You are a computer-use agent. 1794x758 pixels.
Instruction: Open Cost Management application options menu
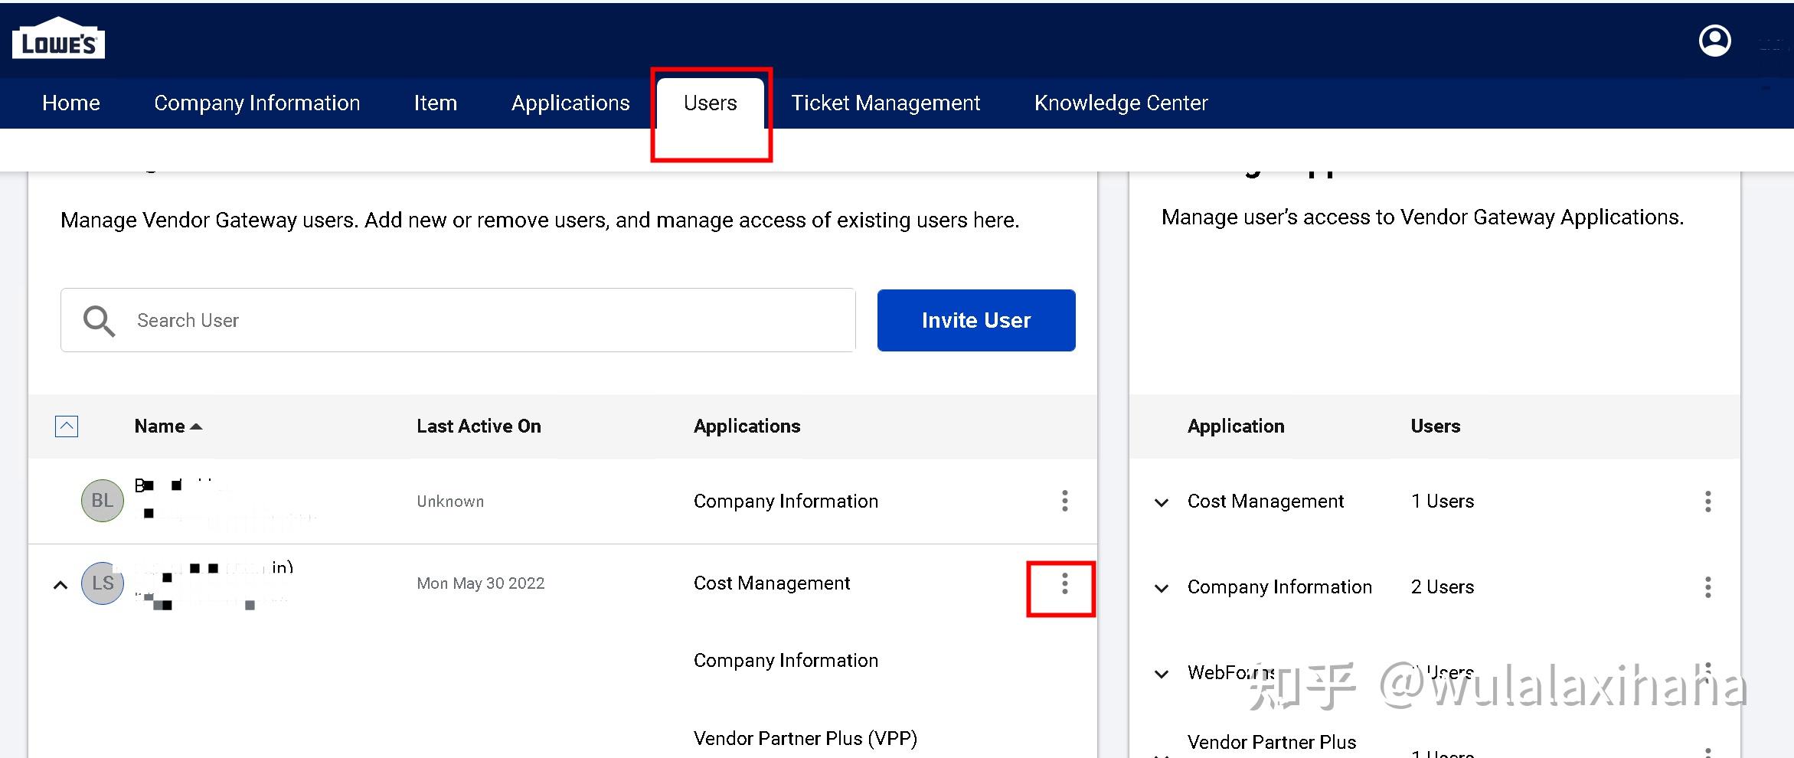point(1707,502)
